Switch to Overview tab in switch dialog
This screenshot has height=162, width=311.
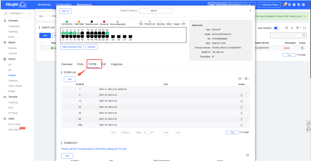click(x=67, y=64)
